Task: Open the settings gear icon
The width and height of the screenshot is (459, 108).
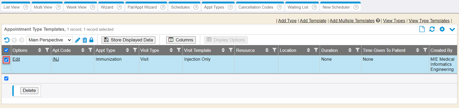Action: point(442,29)
